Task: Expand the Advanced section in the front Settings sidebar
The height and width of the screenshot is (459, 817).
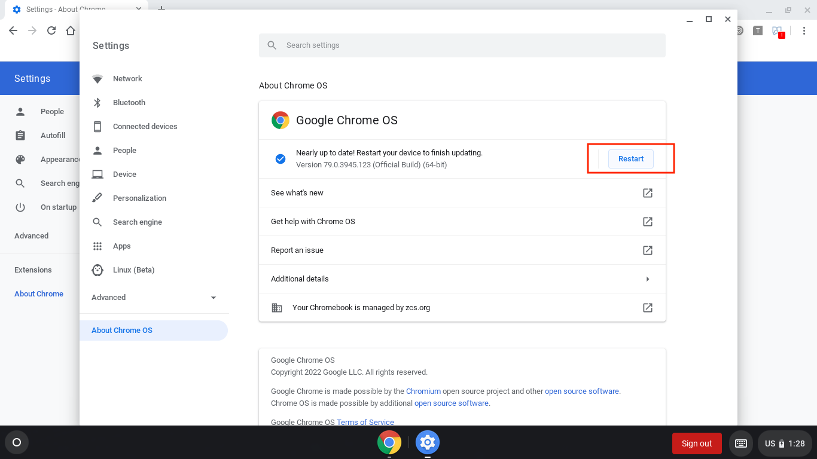Action: 154,298
